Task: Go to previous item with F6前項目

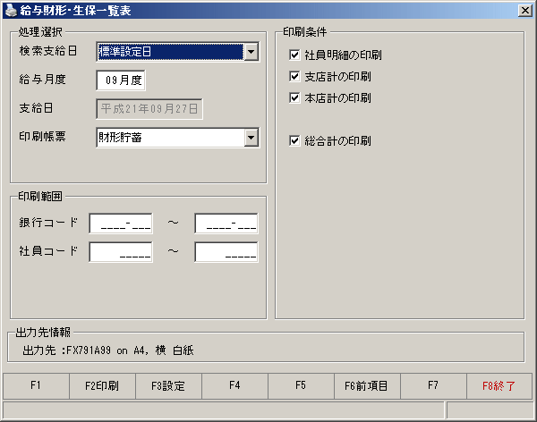Action: point(367,386)
